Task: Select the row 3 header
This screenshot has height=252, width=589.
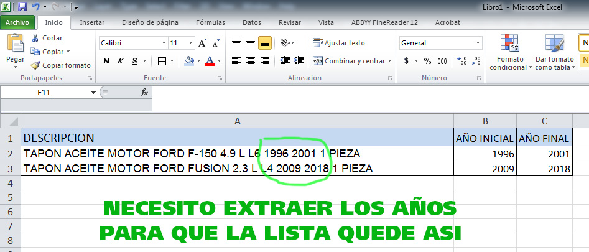Action: click(x=10, y=169)
